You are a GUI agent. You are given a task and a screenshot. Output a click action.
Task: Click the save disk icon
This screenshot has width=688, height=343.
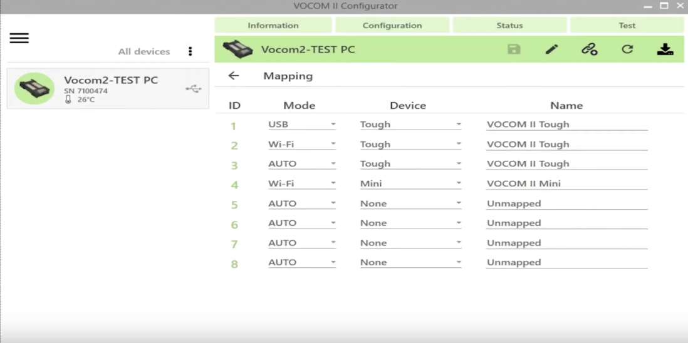514,49
